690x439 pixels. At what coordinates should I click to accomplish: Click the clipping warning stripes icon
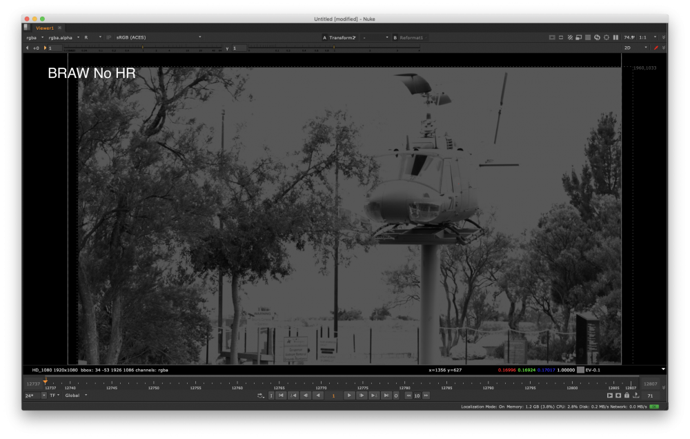pyautogui.click(x=570, y=37)
